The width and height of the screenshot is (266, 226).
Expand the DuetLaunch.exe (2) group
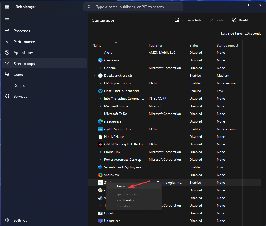click(94, 76)
